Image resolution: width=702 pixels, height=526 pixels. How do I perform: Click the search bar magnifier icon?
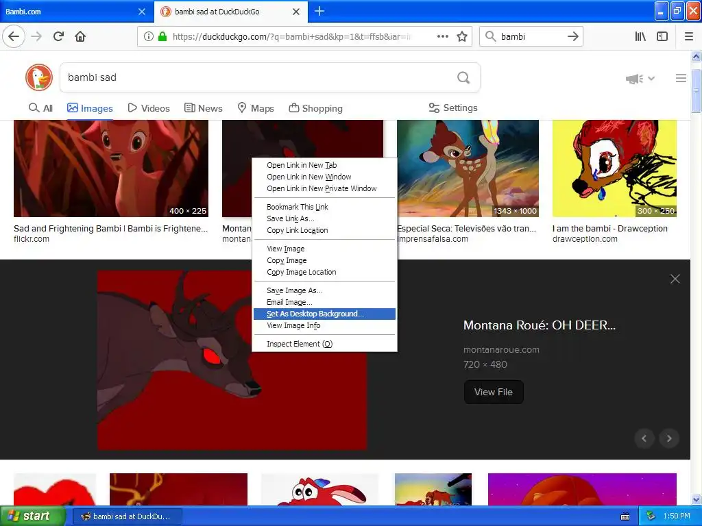pyautogui.click(x=491, y=36)
